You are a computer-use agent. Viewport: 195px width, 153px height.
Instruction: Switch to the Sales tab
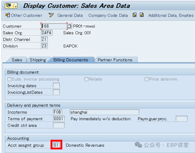coord(17,60)
